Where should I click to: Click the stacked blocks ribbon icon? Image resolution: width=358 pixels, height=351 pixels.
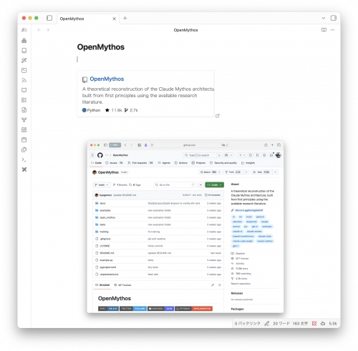pyautogui.click(x=24, y=41)
